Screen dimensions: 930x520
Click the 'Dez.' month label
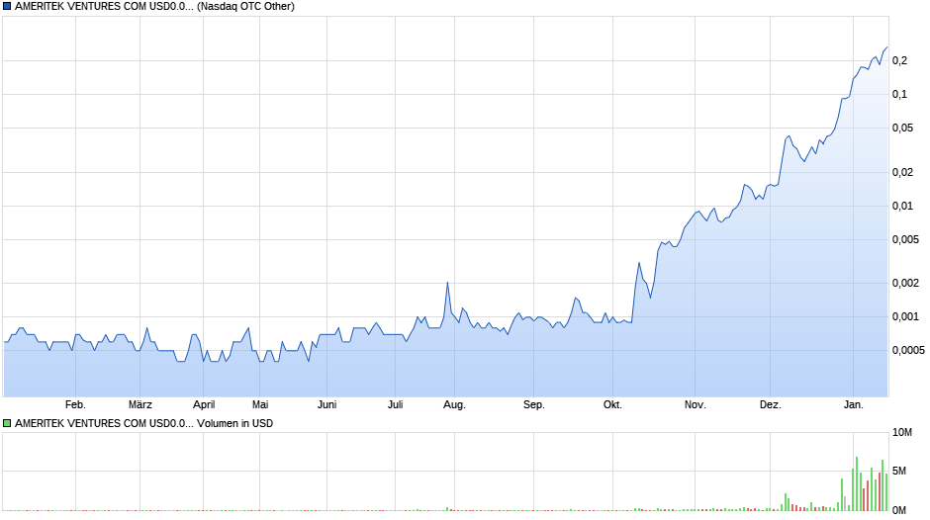click(770, 405)
